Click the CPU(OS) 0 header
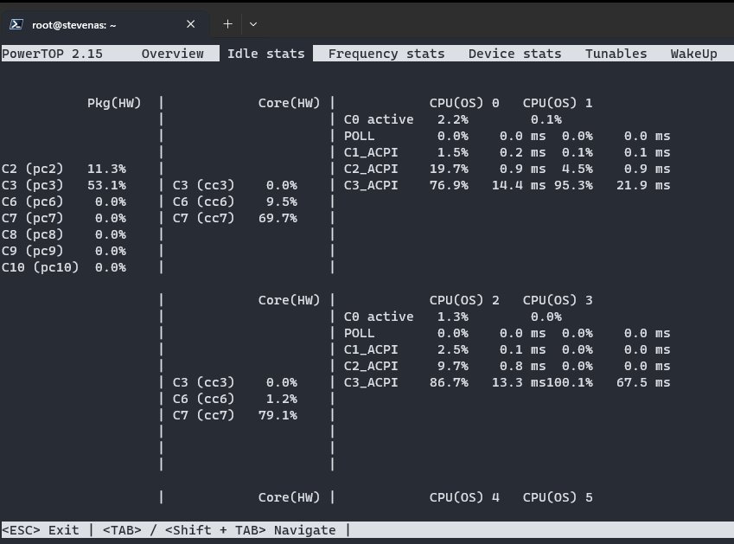 pos(464,103)
